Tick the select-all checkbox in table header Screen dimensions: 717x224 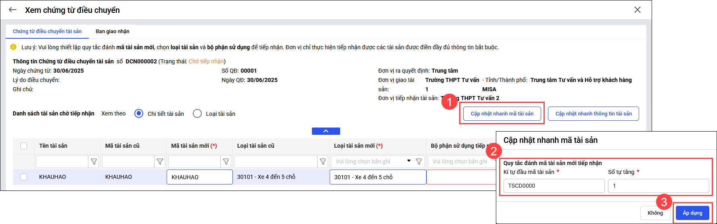(24, 146)
